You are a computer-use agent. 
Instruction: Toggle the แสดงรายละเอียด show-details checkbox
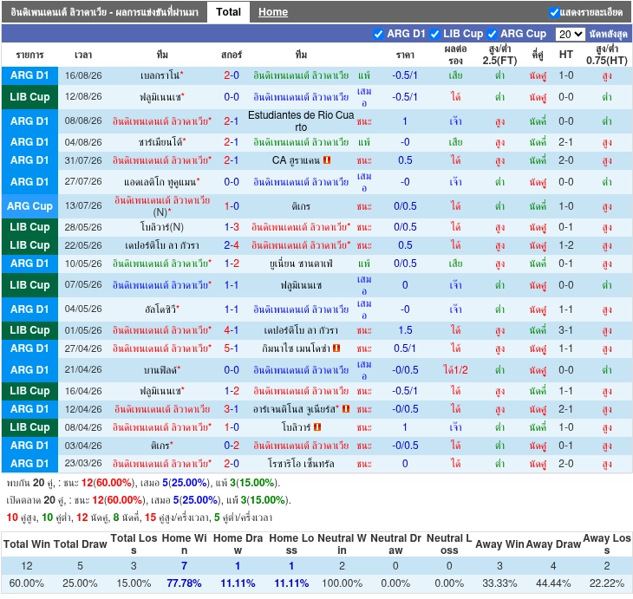[554, 12]
